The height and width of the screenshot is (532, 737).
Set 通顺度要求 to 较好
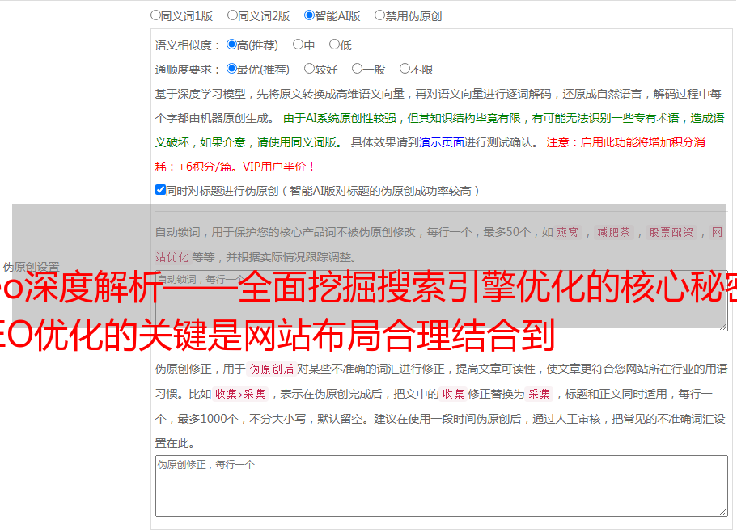tap(309, 69)
